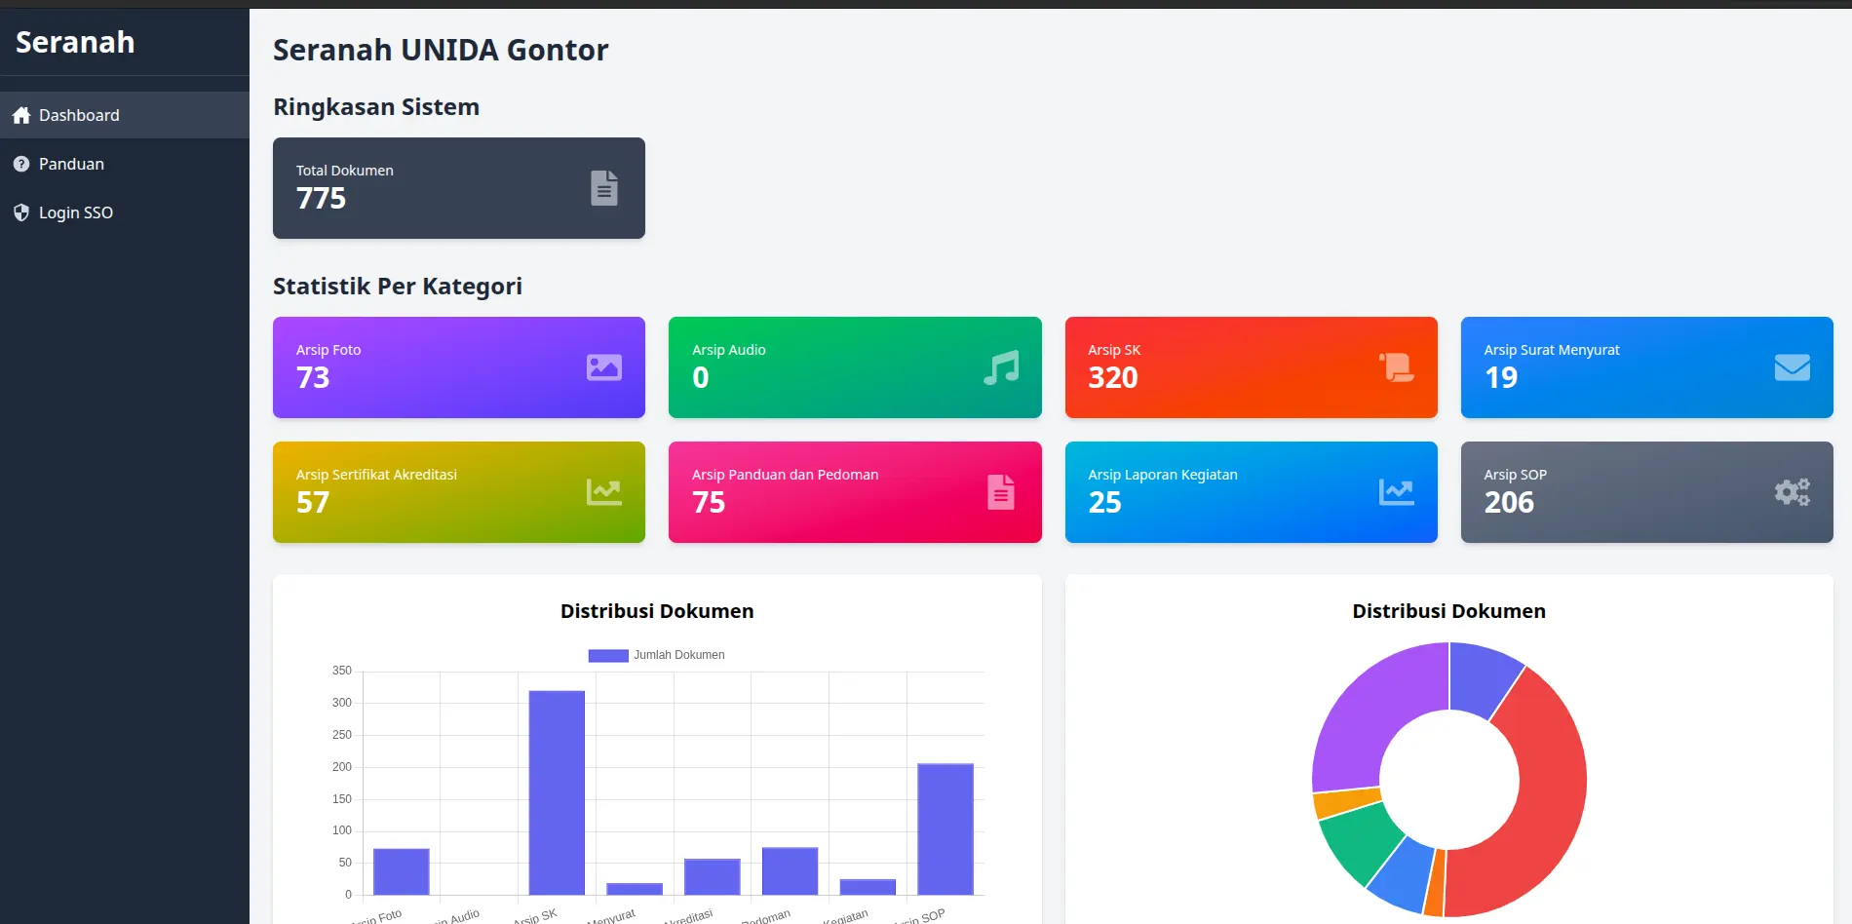Open the Panduan sidebar item

[71, 164]
